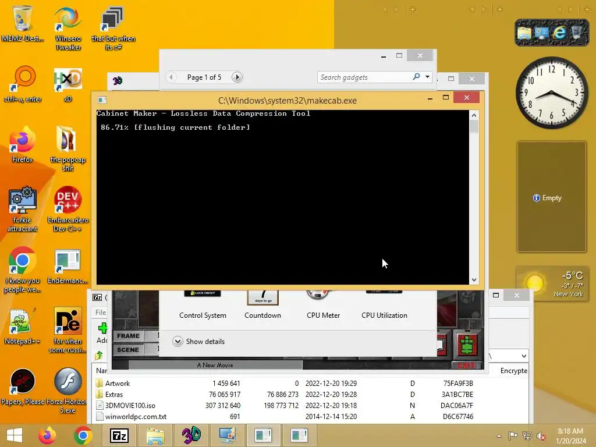Viewport: 596px width, 447px height.
Task: Sort by Encrypted column in 7-Zip
Action: click(513, 371)
